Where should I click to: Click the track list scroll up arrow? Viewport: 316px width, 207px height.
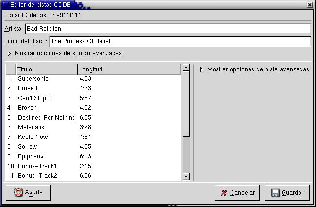click(186, 68)
